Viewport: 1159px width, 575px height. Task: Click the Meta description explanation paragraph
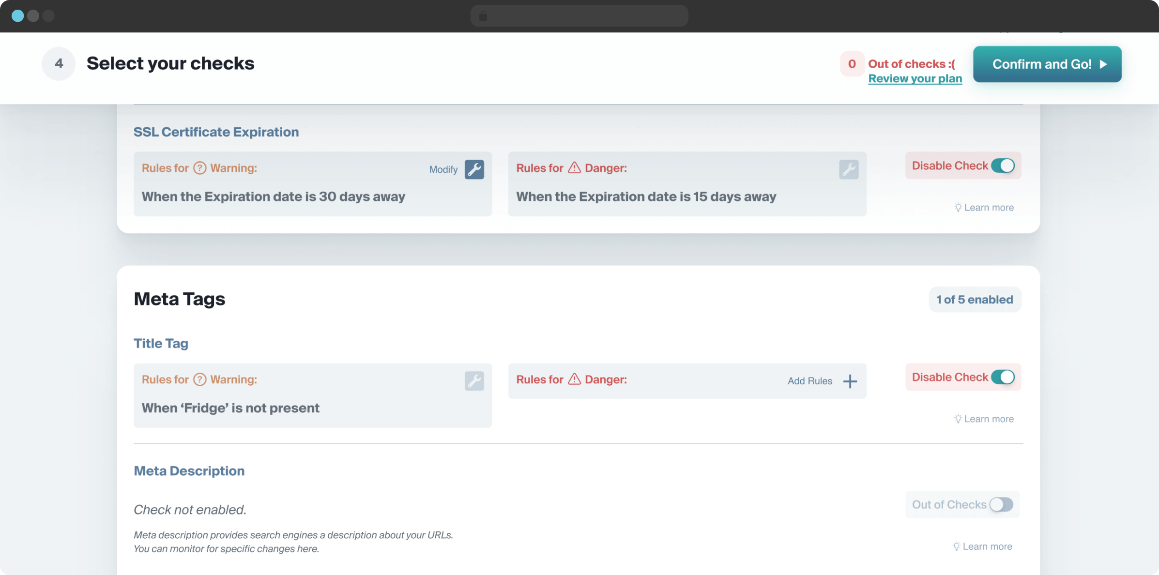click(293, 542)
